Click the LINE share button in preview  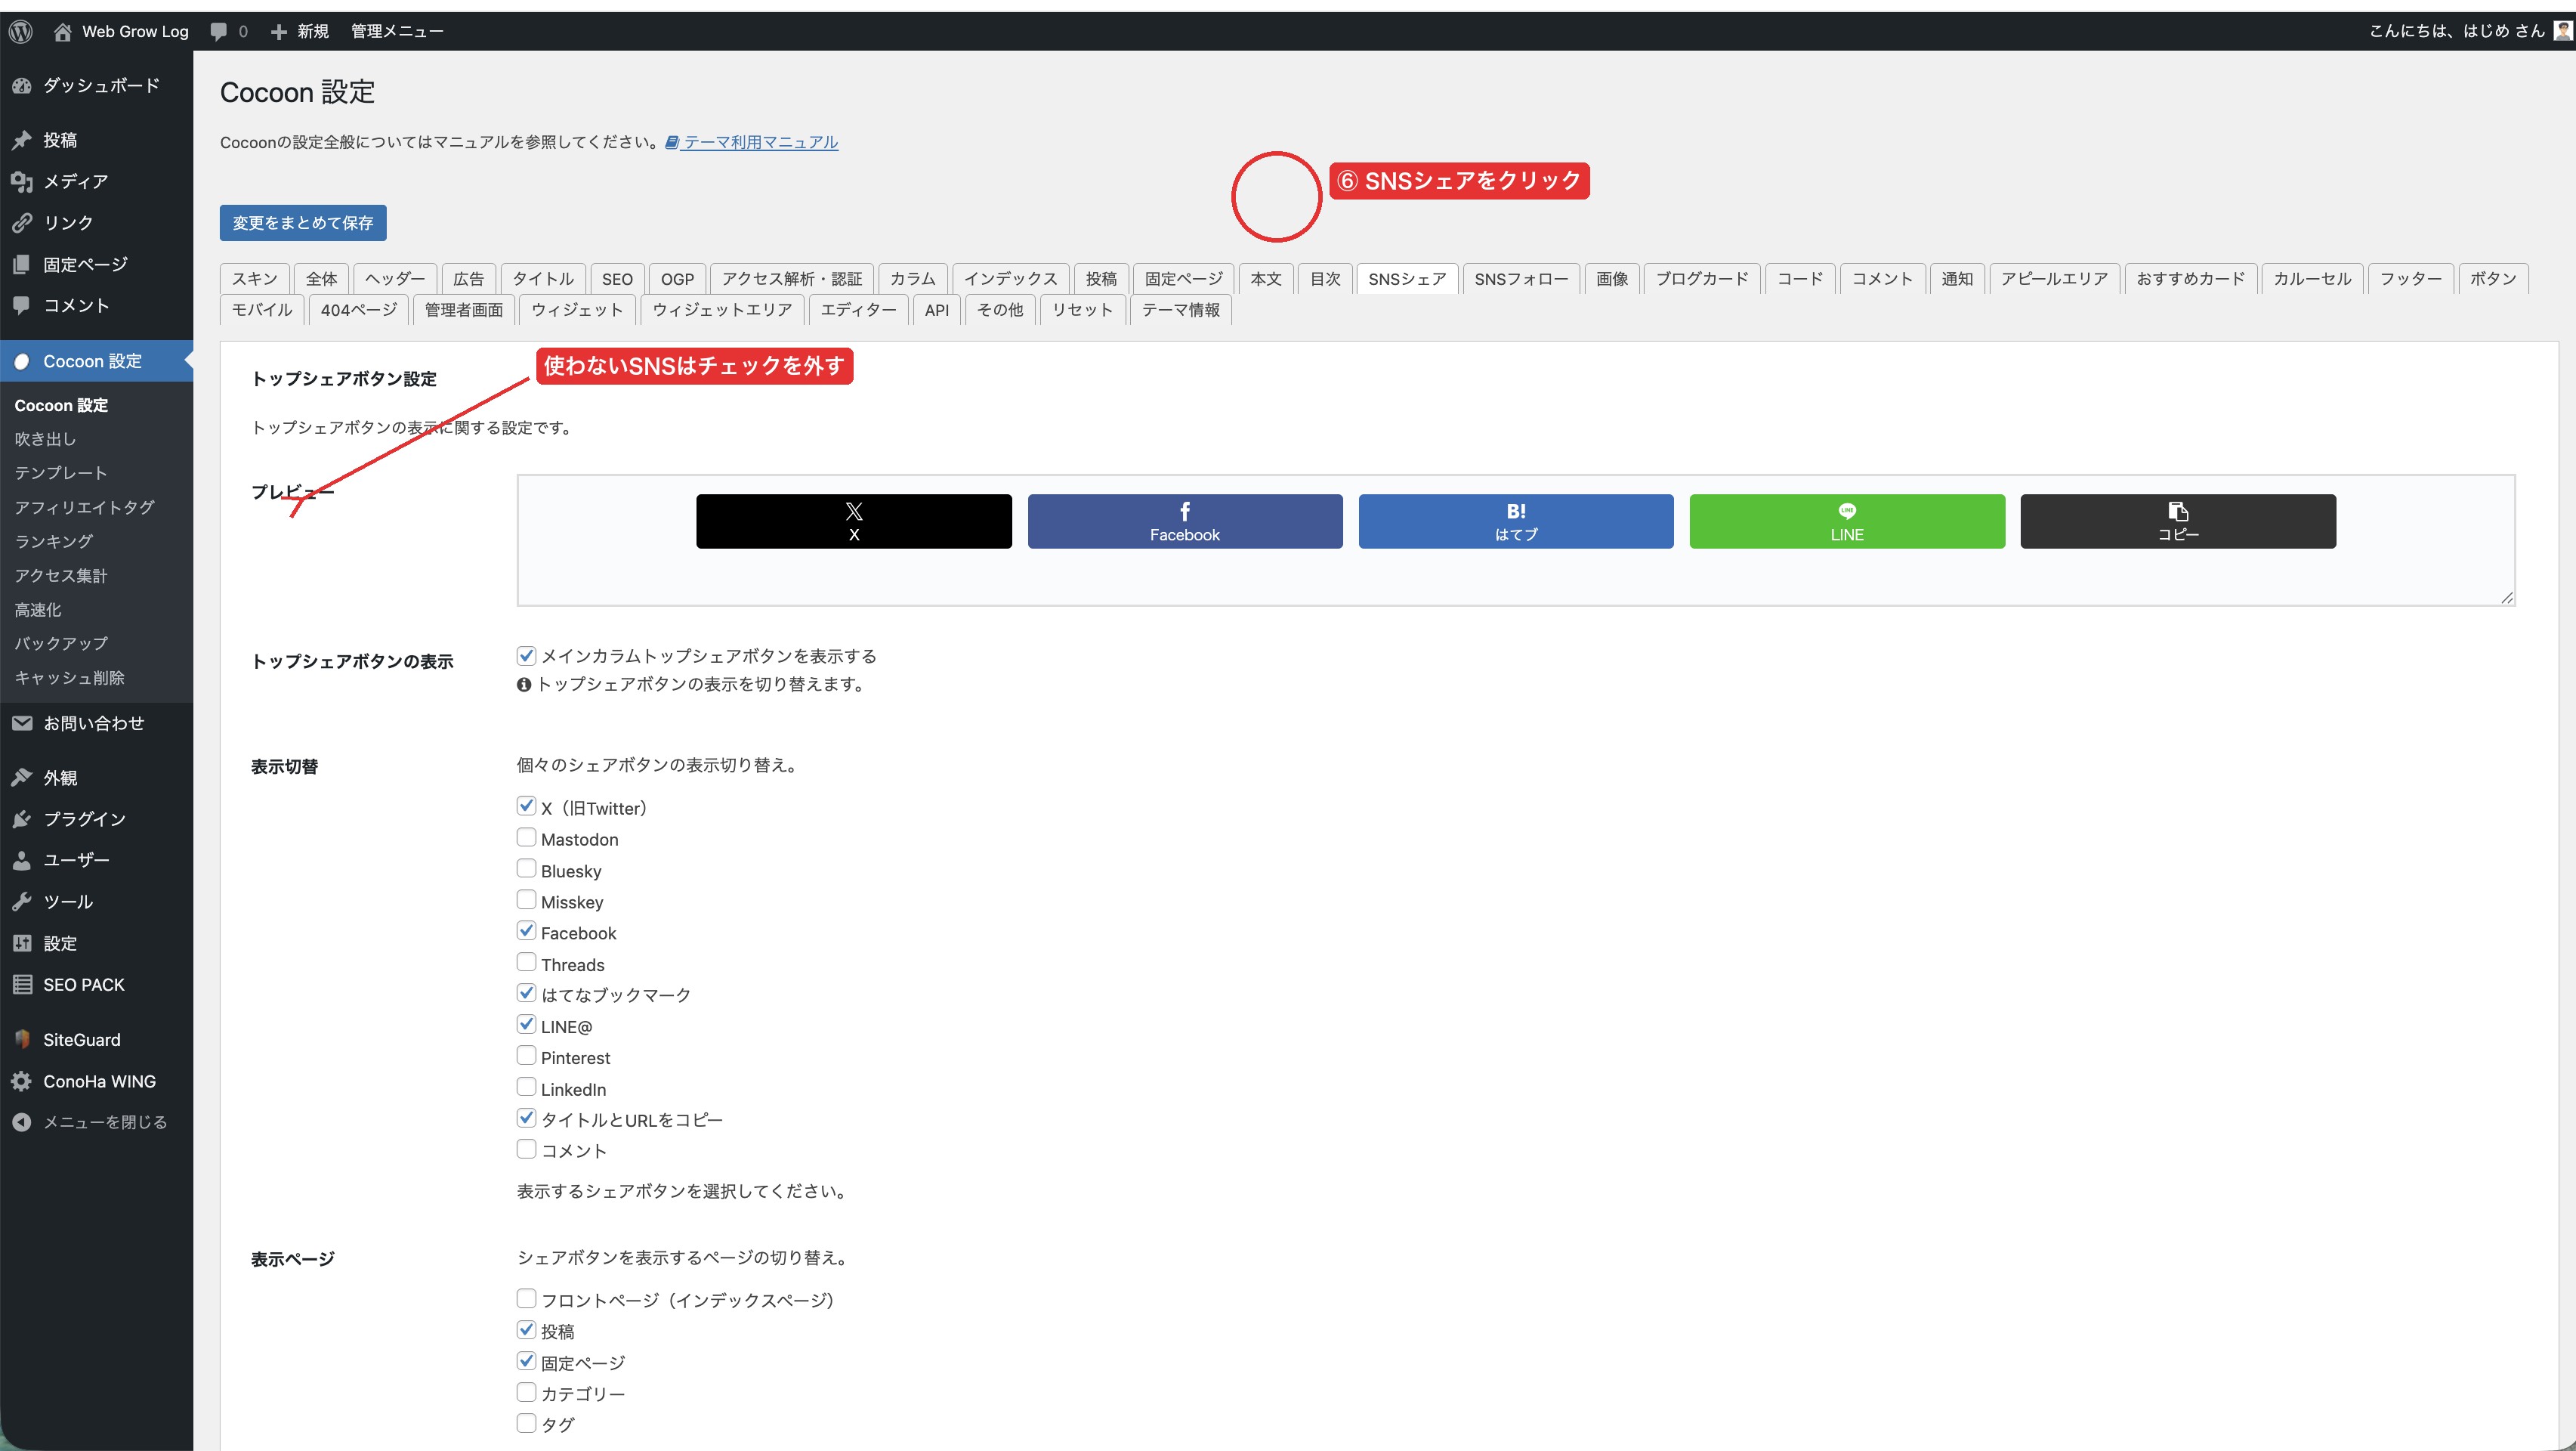[x=1847, y=521]
